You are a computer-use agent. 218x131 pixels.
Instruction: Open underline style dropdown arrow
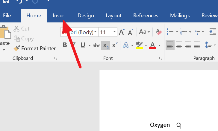coord(90,45)
